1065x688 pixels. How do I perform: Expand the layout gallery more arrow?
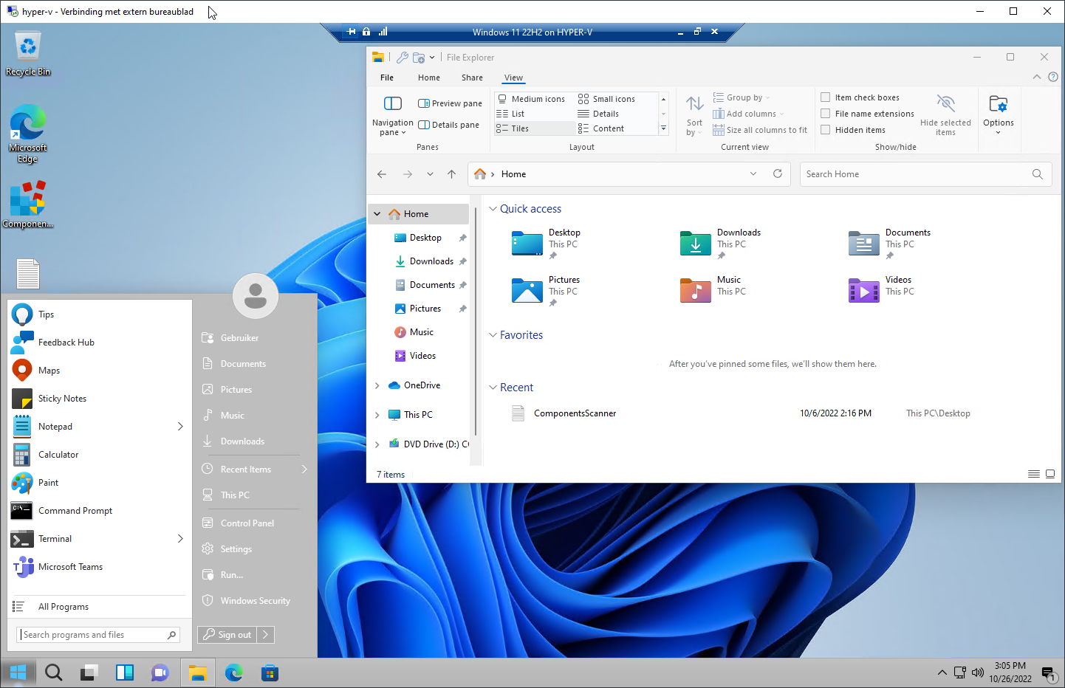[x=663, y=128]
